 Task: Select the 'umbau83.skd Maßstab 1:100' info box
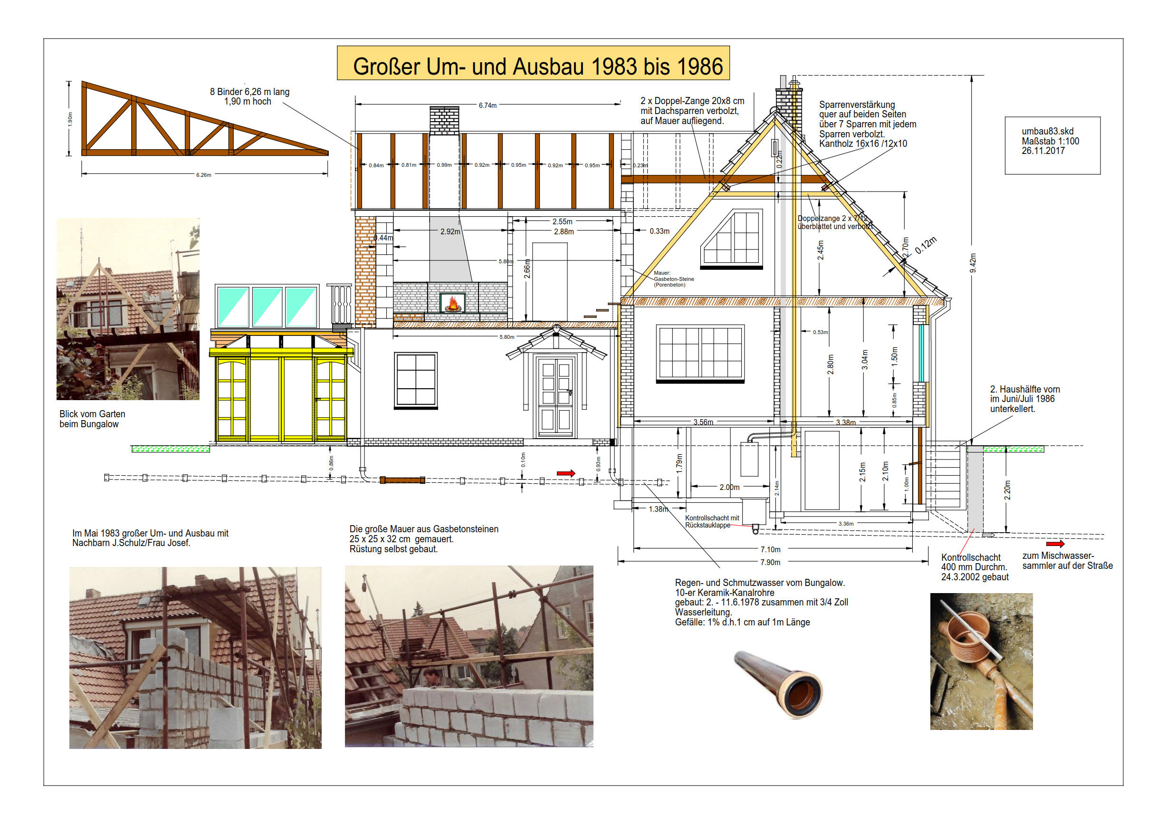click(1052, 146)
